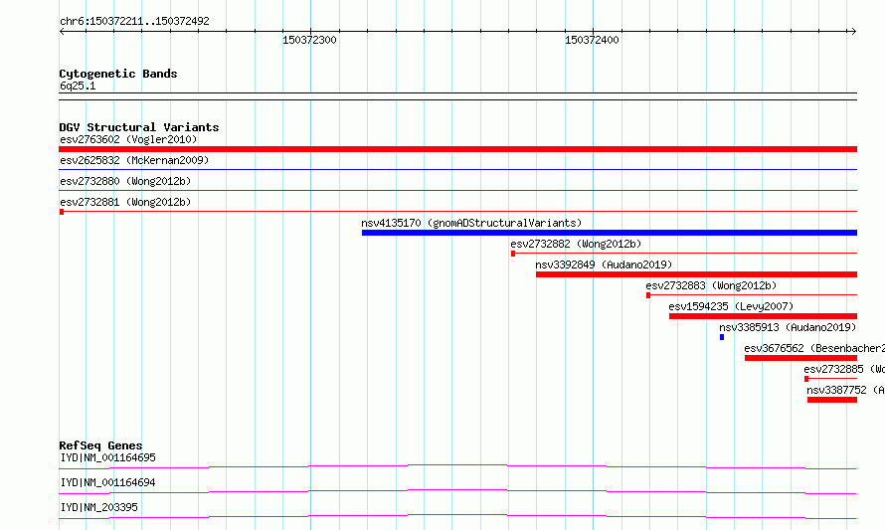Select the esv2732885 variant label
885x530 pixels.
(x=844, y=369)
